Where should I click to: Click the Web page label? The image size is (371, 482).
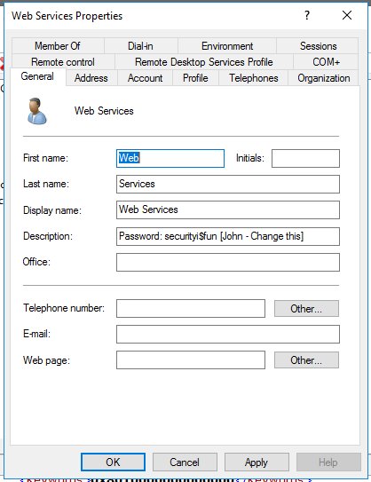click(x=46, y=360)
